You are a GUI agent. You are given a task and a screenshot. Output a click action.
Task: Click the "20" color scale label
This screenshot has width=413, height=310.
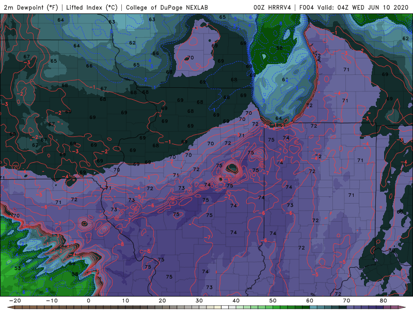tap(162, 301)
